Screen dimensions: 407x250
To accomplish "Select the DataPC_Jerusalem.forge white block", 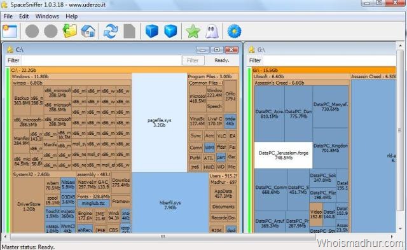I will (284, 155).
